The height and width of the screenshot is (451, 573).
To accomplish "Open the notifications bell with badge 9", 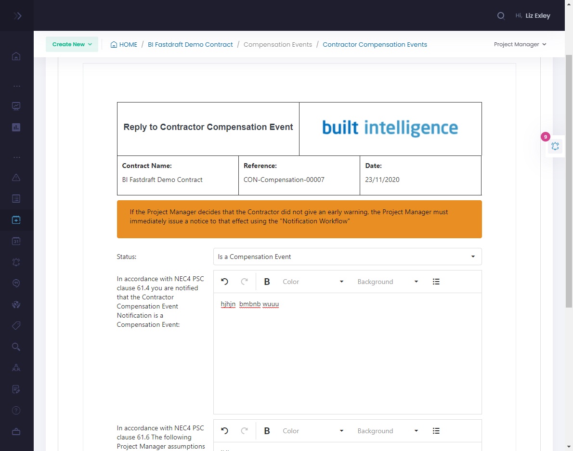I will [555, 146].
